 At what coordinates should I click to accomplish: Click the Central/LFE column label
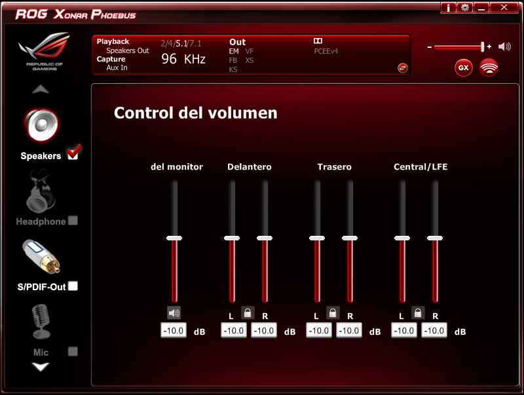(x=421, y=167)
